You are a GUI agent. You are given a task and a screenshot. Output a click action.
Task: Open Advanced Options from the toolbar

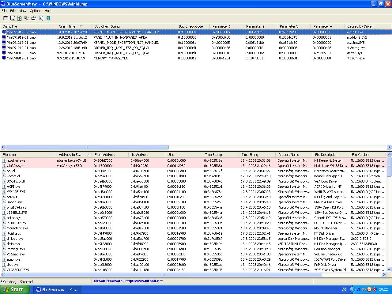click(x=6, y=18)
